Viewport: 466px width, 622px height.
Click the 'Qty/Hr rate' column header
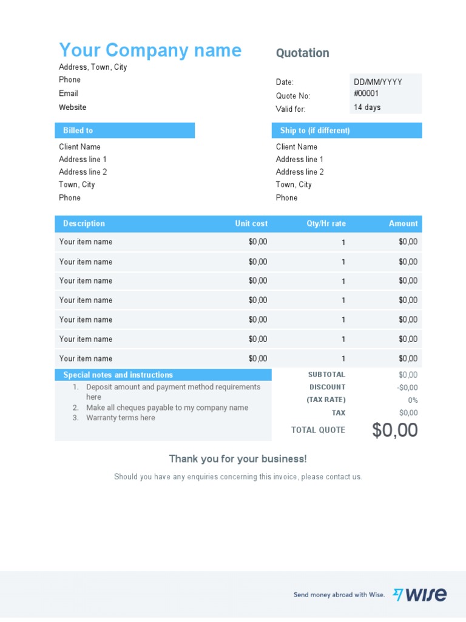coord(326,224)
